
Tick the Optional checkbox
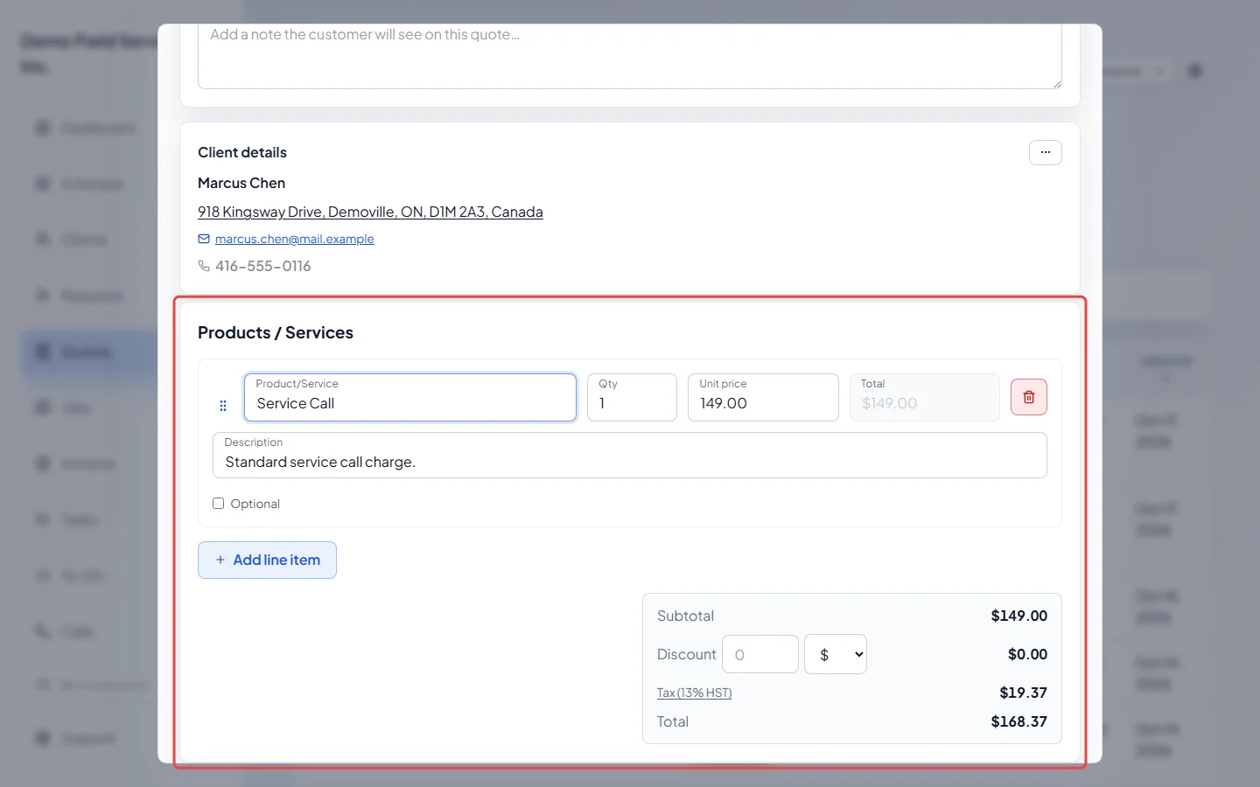pos(218,504)
